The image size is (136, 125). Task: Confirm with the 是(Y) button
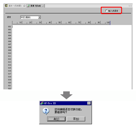point(56,119)
